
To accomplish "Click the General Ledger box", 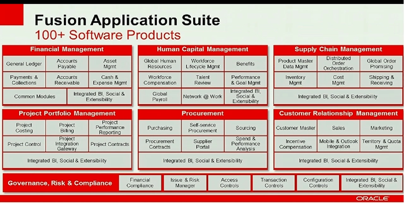I will point(24,64).
